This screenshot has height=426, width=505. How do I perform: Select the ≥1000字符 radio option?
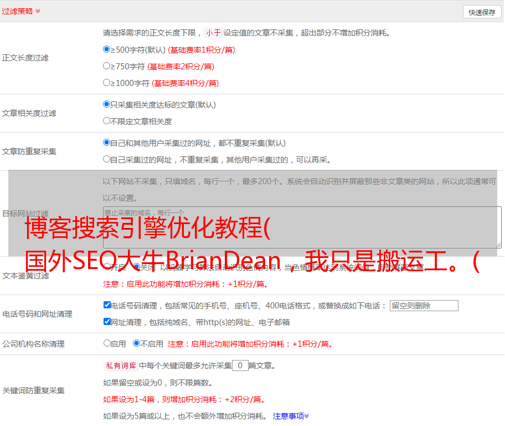pos(106,82)
